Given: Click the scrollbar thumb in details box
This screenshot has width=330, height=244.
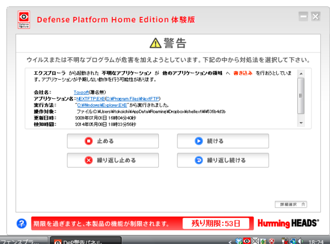Looking at the screenshot, I should (x=301, y=96).
